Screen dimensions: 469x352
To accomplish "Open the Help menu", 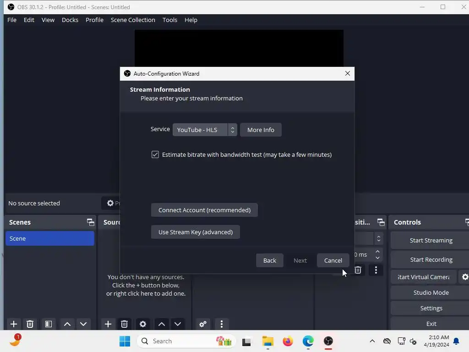I will [191, 20].
